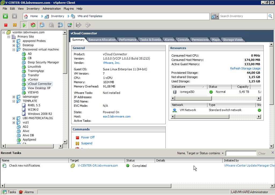Switch to the Console tab
Image resolution: width=275 pixels, height=195 pixels.
click(x=183, y=40)
